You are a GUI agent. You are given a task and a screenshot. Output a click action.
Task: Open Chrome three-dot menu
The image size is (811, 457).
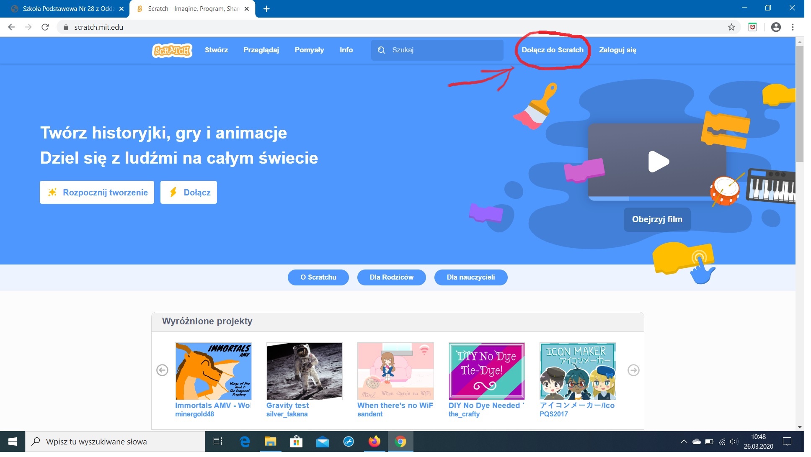793,27
